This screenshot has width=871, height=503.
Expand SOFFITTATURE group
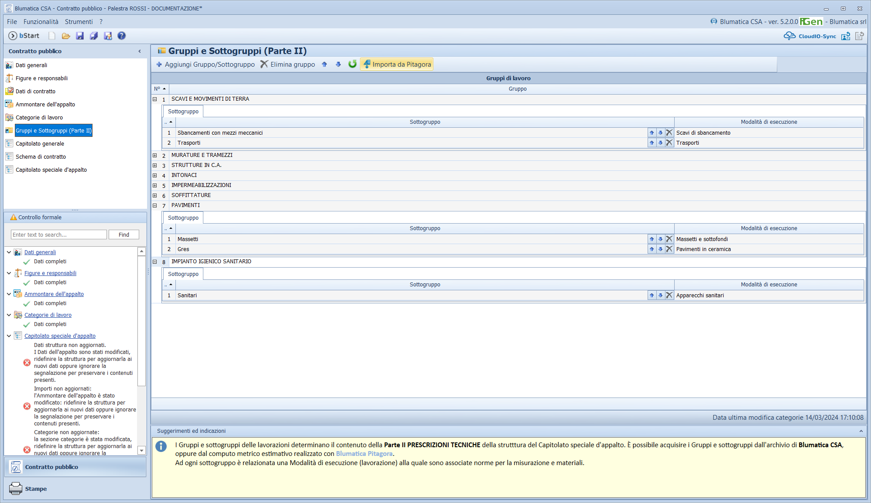point(155,196)
